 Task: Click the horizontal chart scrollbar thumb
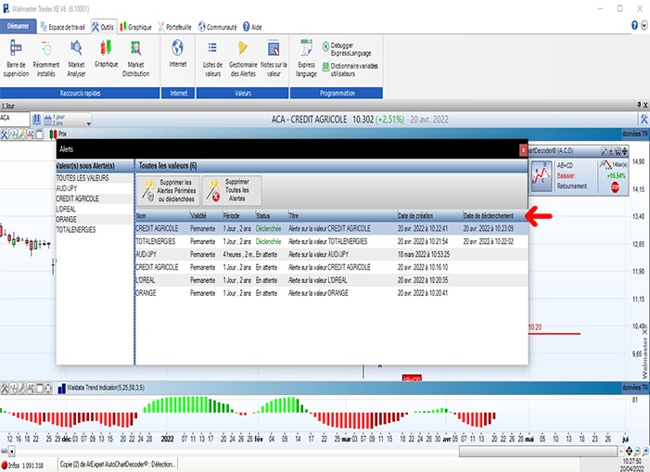pos(538,452)
